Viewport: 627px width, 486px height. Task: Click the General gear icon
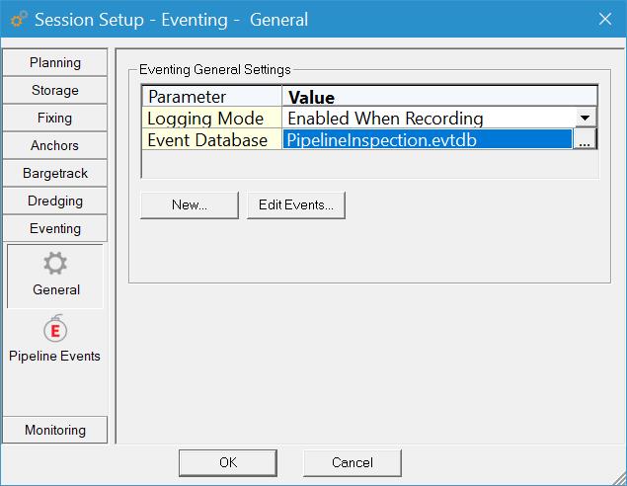click(55, 265)
